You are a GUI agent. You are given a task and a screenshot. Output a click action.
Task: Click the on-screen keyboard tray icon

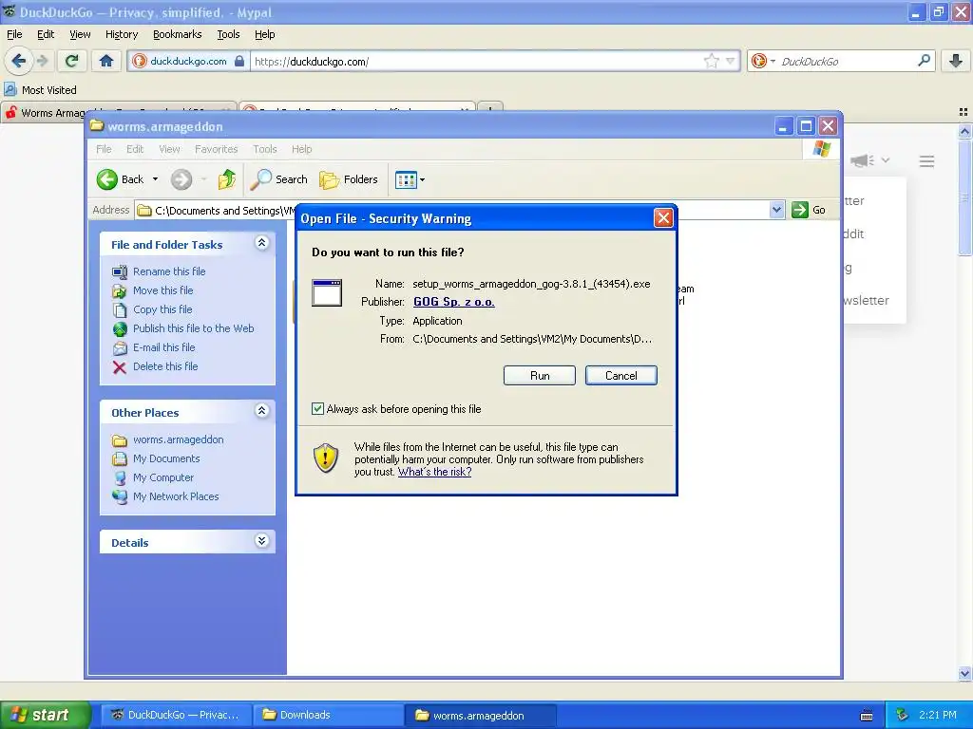click(x=867, y=716)
